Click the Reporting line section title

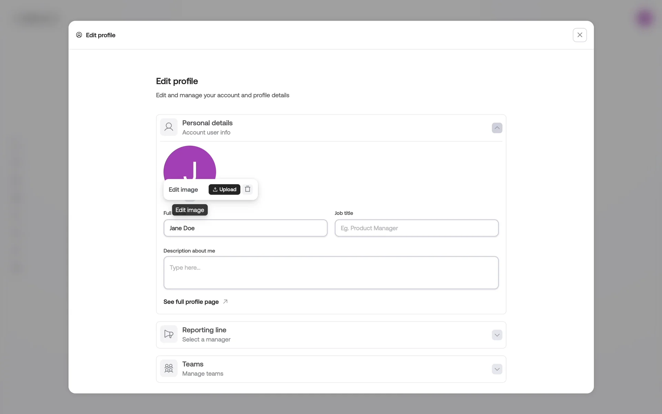click(204, 330)
